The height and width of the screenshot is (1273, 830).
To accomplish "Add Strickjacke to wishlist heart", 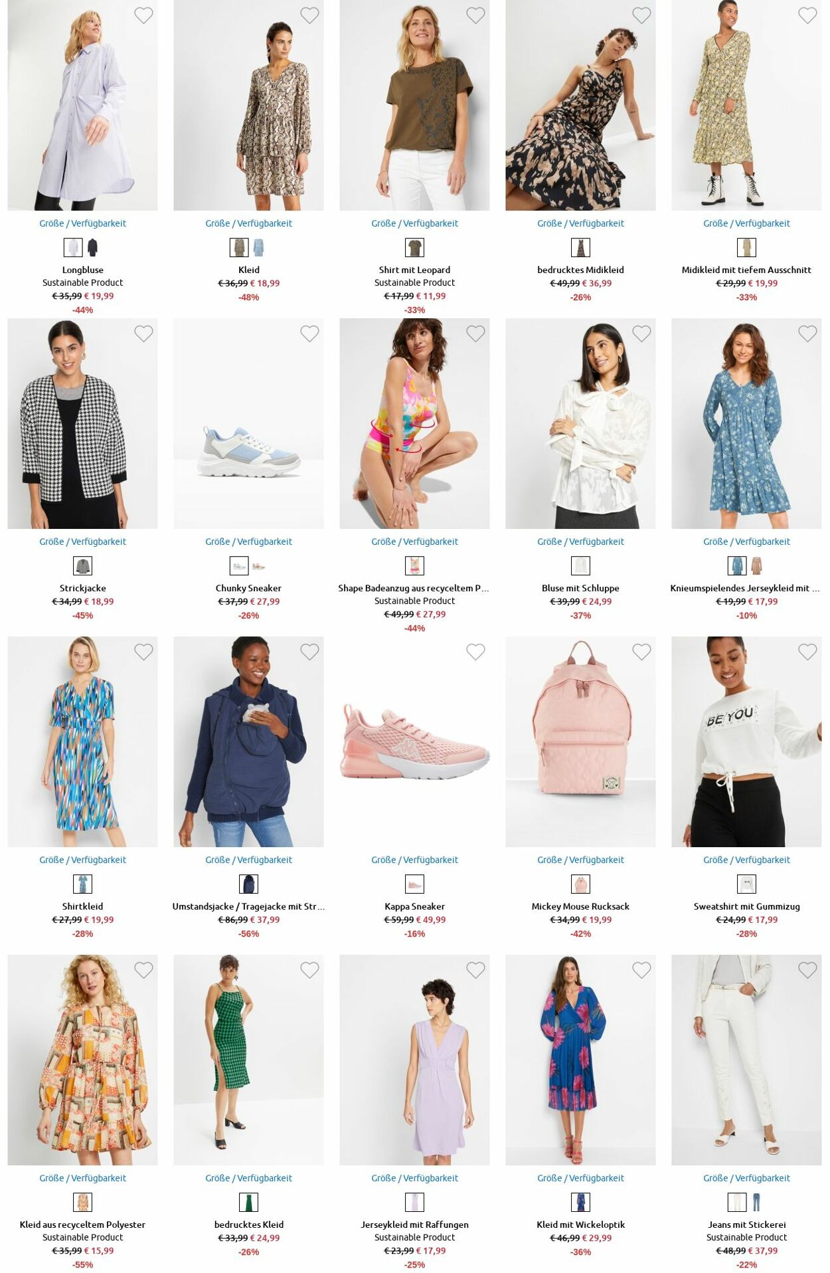I will click(143, 334).
